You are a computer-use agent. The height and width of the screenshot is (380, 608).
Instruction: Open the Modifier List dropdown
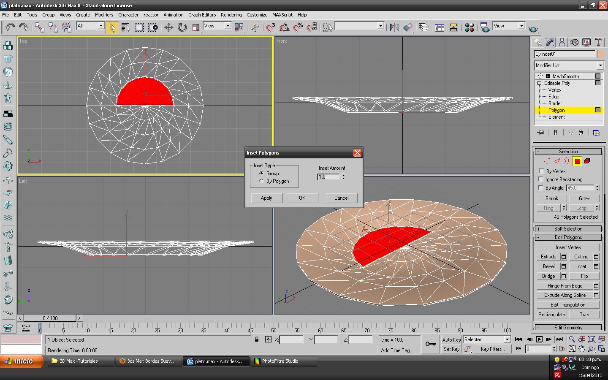(569, 65)
